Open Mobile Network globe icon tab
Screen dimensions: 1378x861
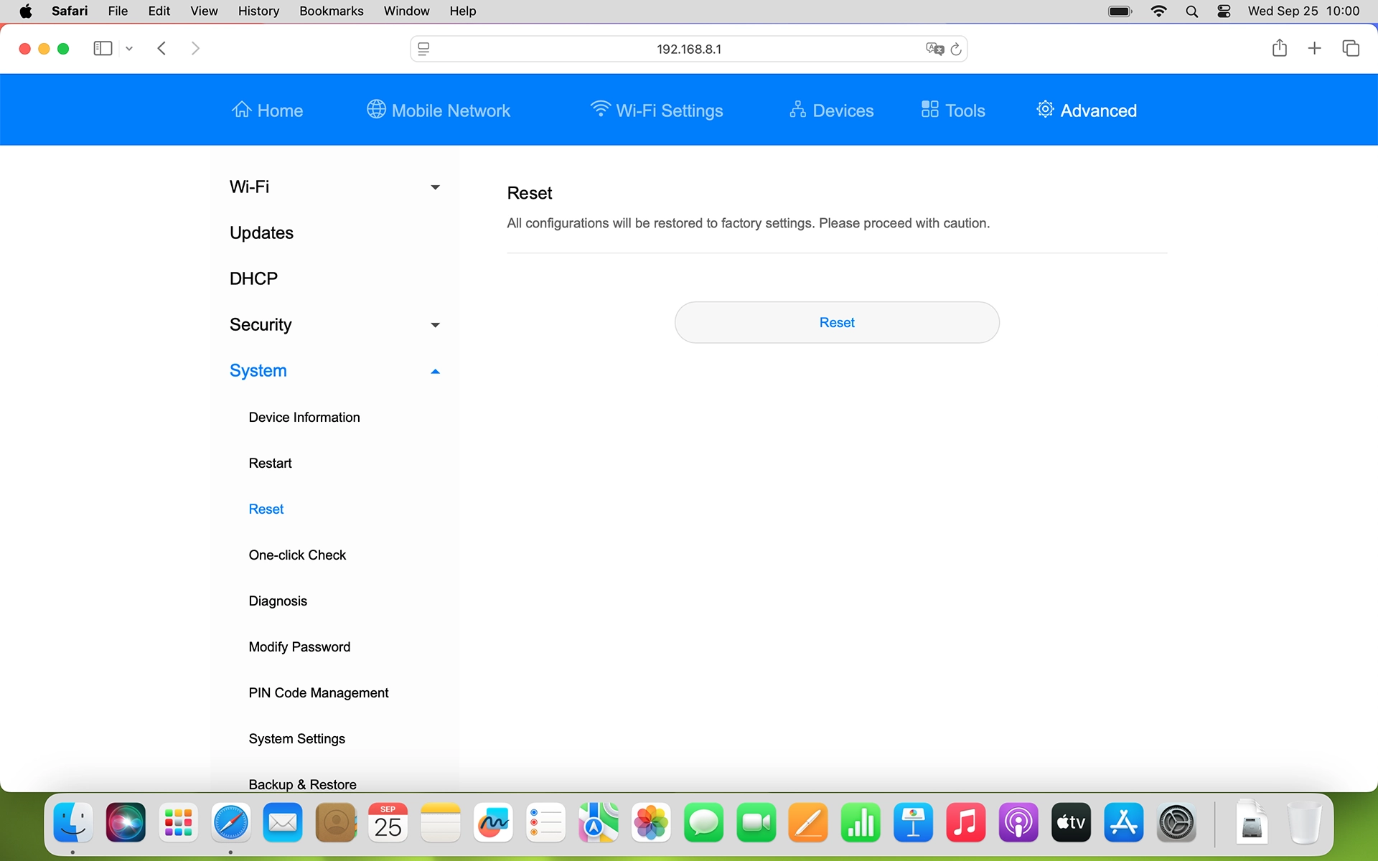pyautogui.click(x=376, y=109)
